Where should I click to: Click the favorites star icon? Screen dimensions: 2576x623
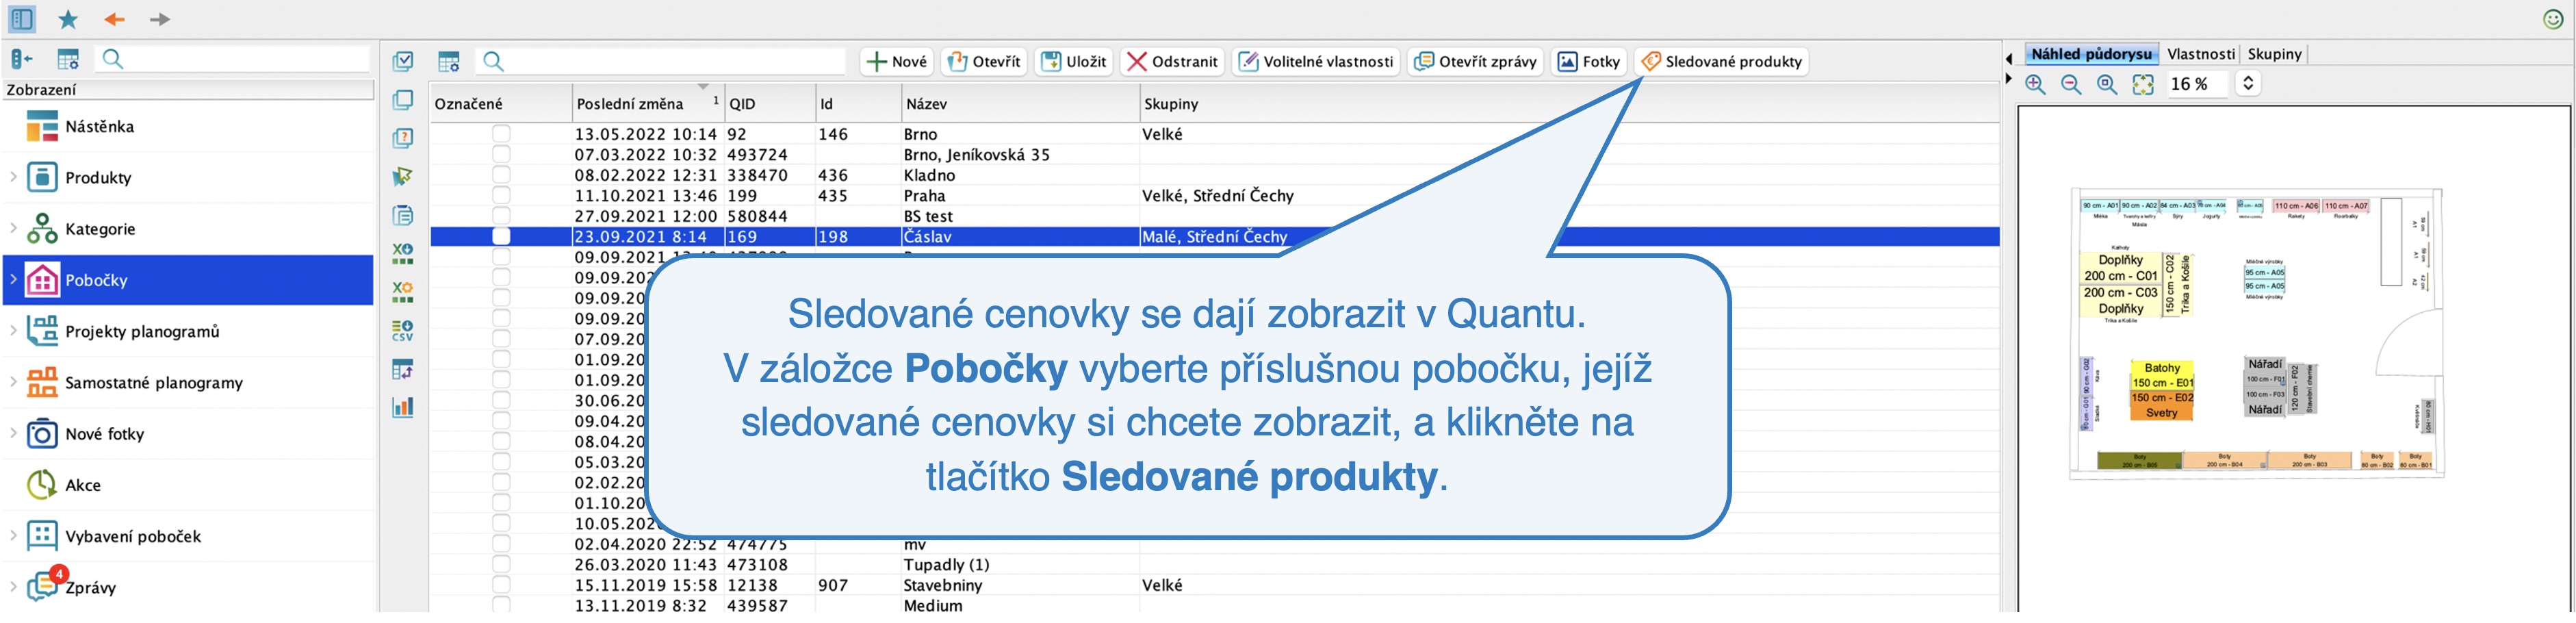68,19
